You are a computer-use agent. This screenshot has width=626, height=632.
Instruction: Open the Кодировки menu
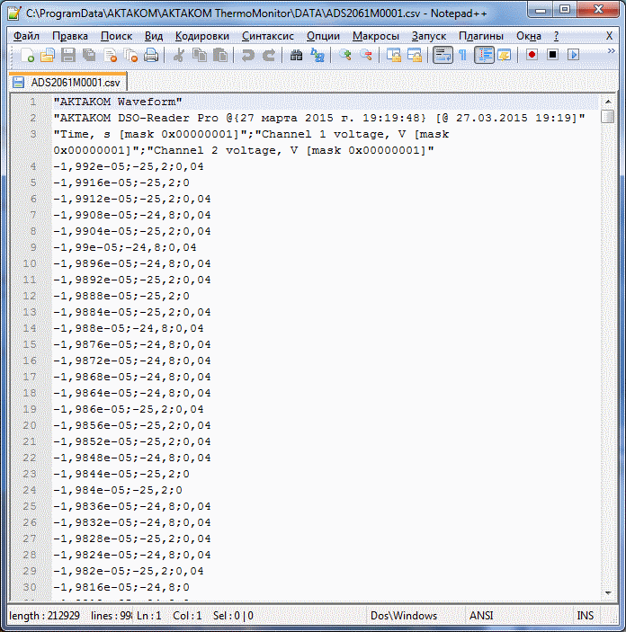pyautogui.click(x=202, y=36)
